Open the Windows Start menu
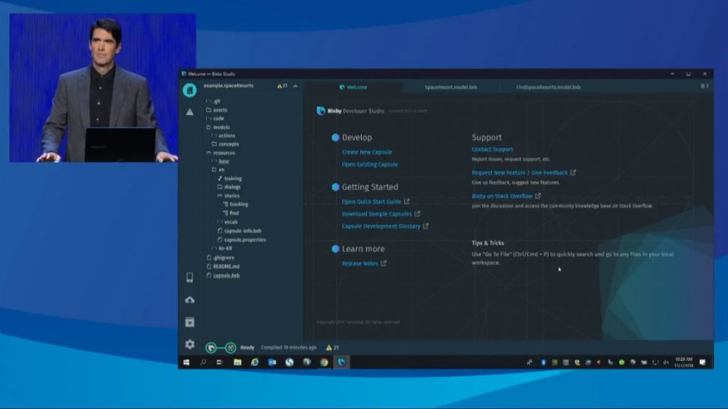Viewport: 728px width, 409px height. point(186,362)
